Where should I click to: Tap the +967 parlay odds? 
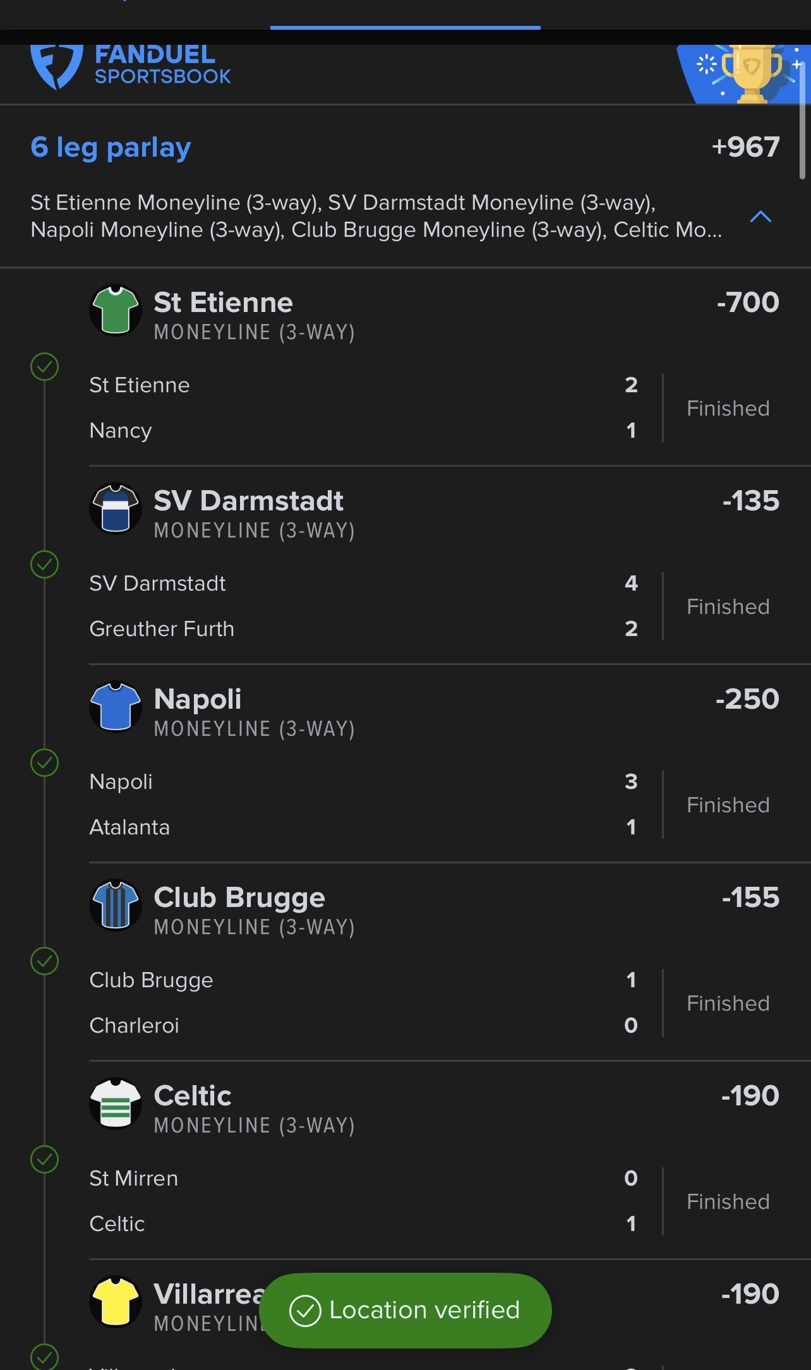coord(745,147)
